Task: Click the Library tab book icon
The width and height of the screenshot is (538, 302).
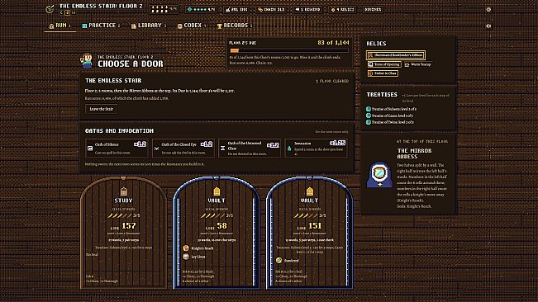Action: (134, 26)
